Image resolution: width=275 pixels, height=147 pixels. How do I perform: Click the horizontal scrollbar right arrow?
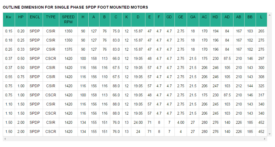265,138
